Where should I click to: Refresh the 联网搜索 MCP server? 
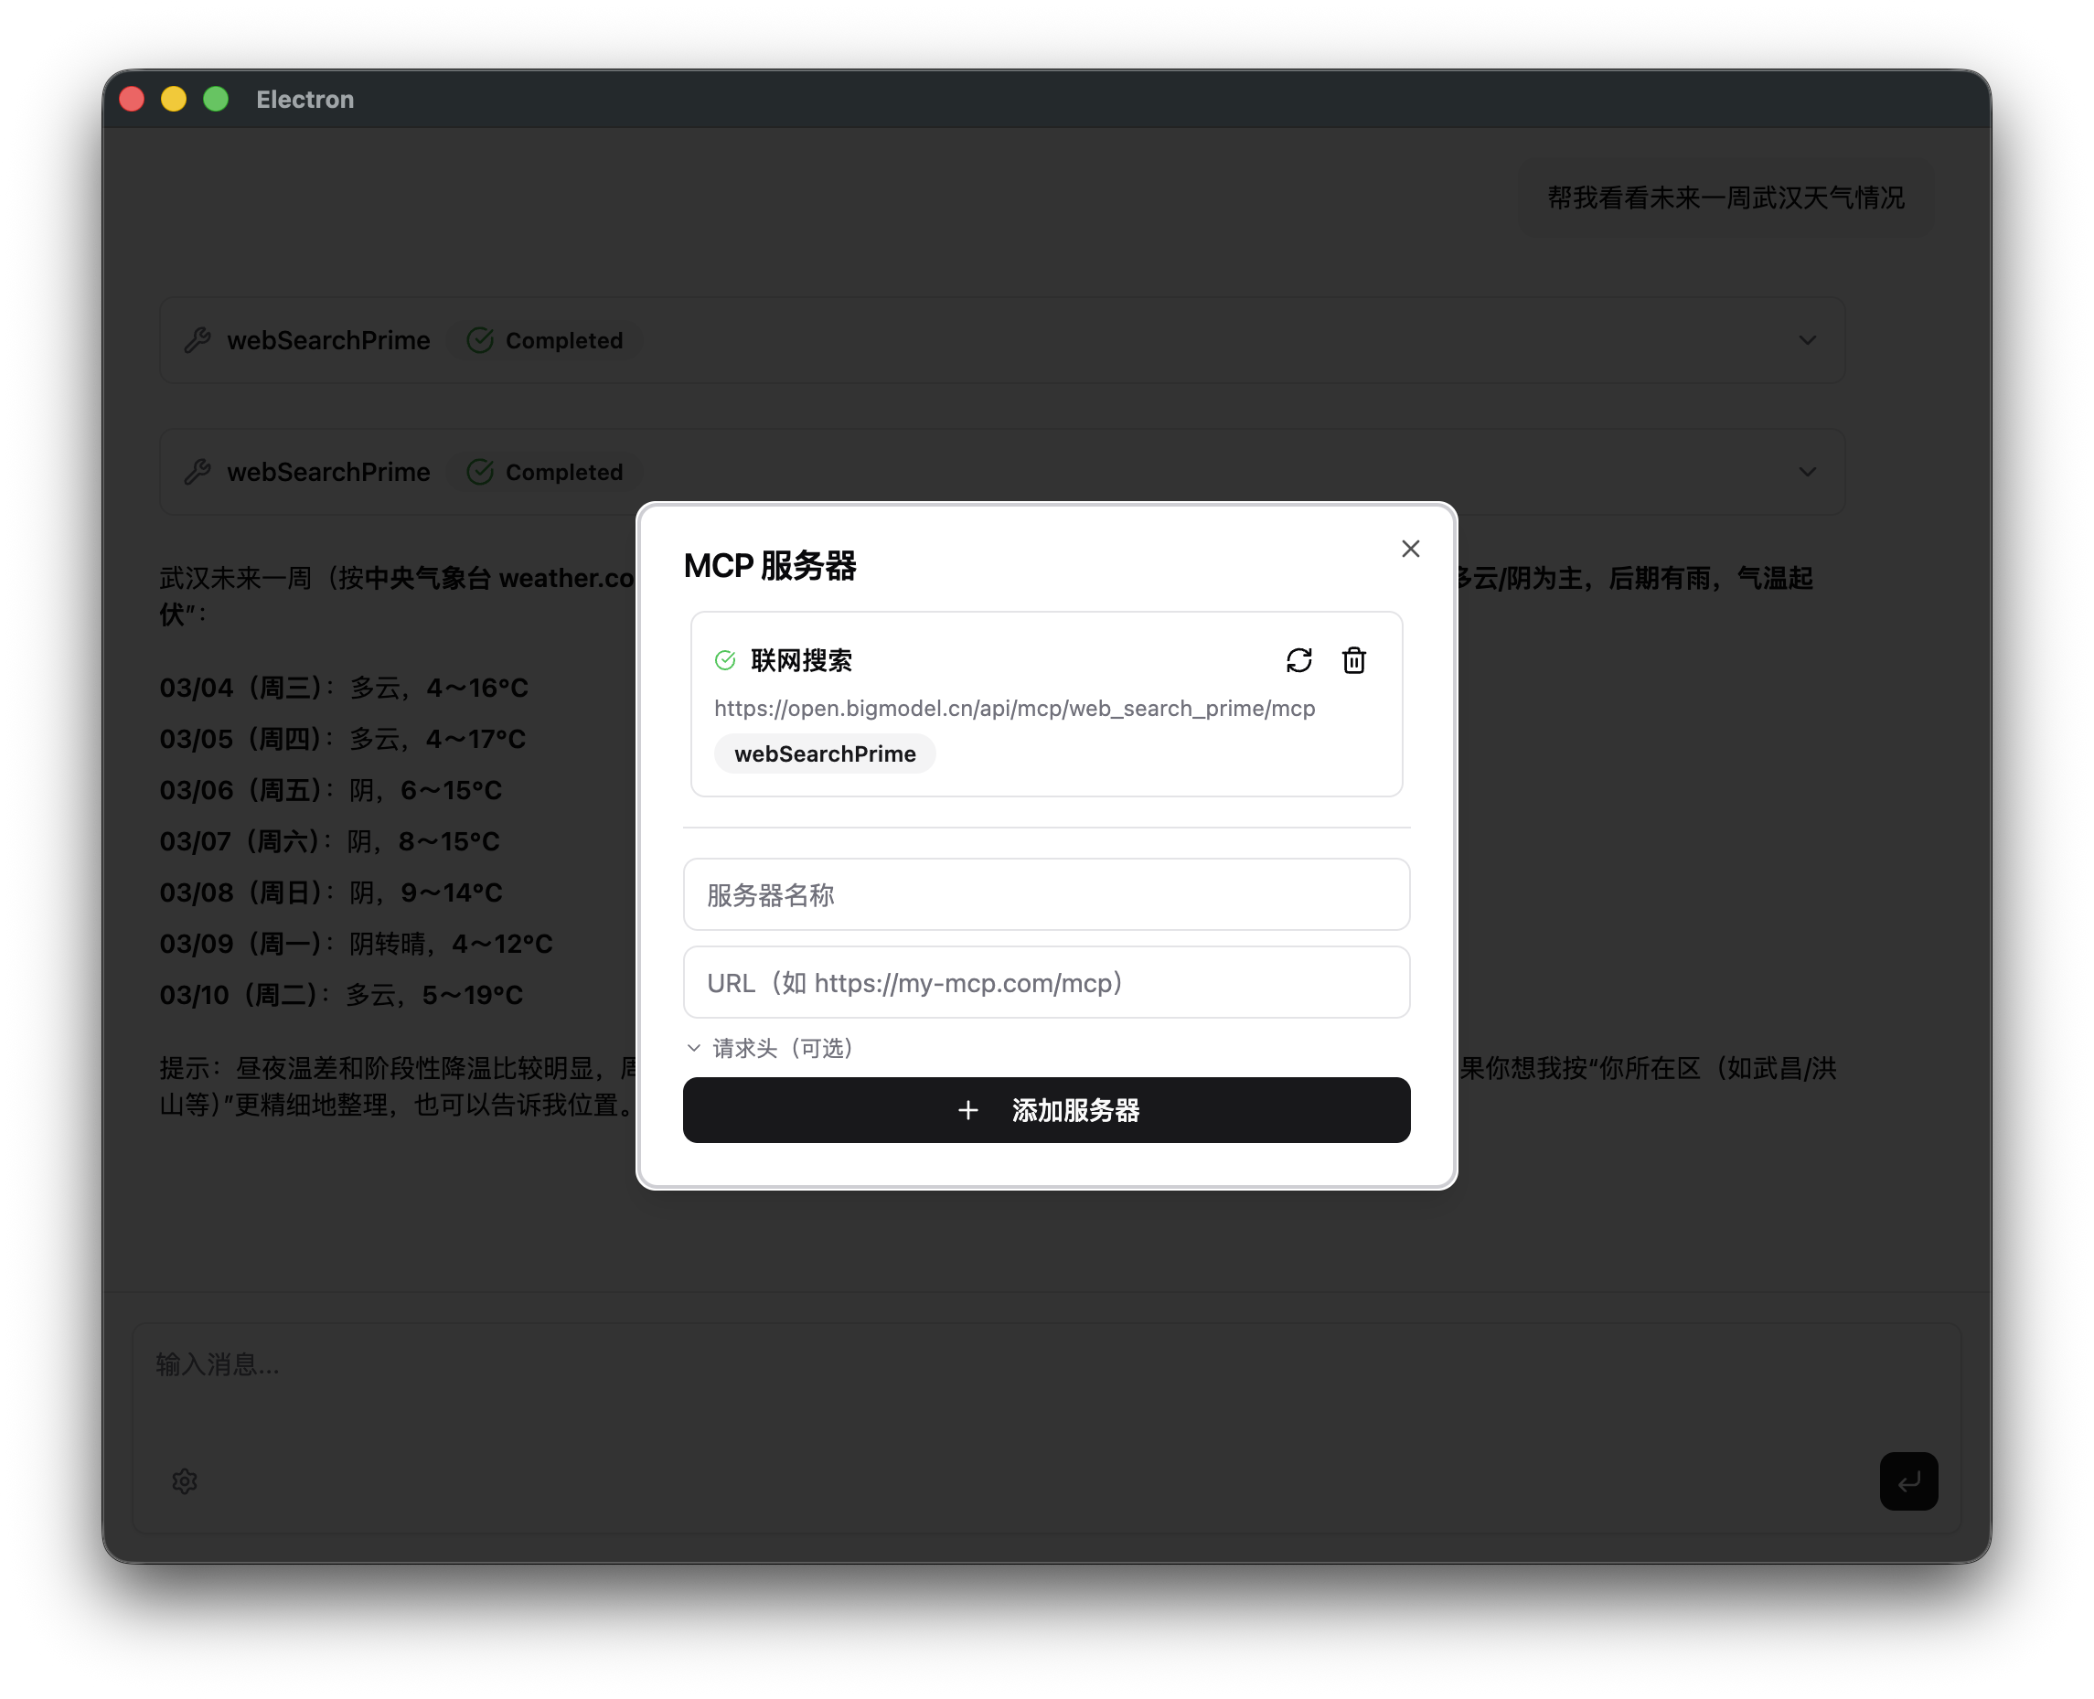1299,660
